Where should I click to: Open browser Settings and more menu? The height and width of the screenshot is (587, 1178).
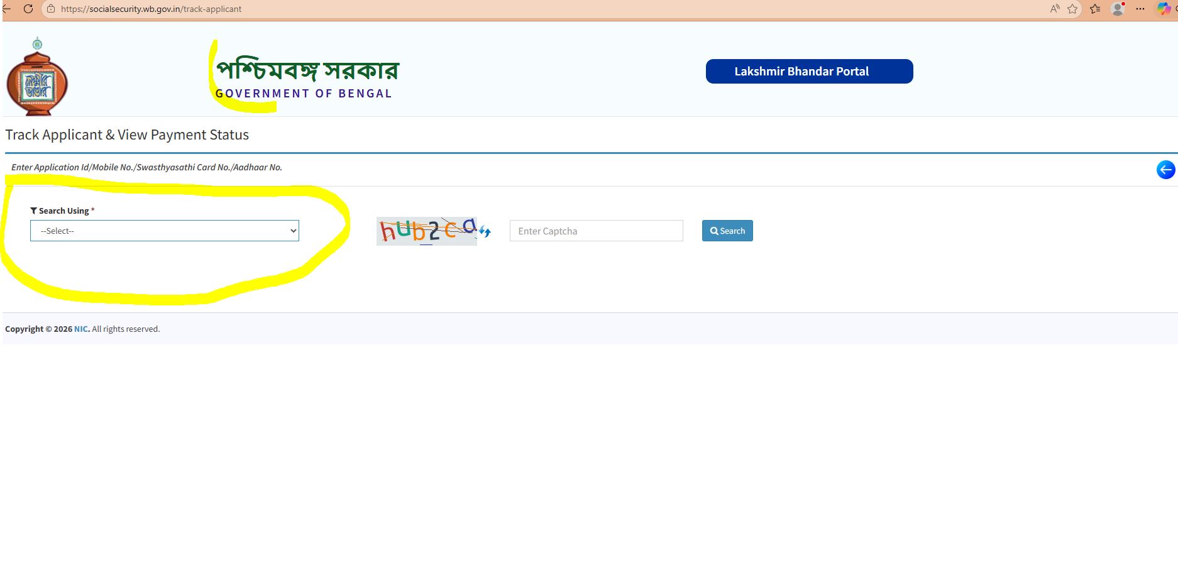coord(1140,9)
